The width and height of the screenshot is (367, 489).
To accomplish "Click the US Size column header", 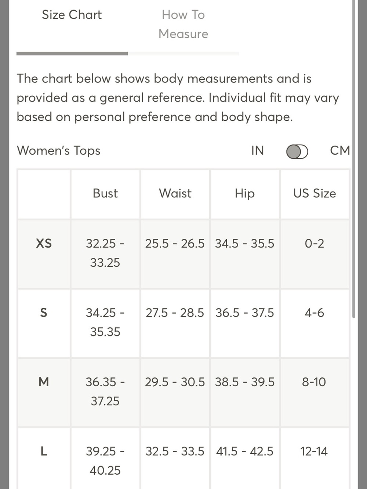I will (315, 193).
